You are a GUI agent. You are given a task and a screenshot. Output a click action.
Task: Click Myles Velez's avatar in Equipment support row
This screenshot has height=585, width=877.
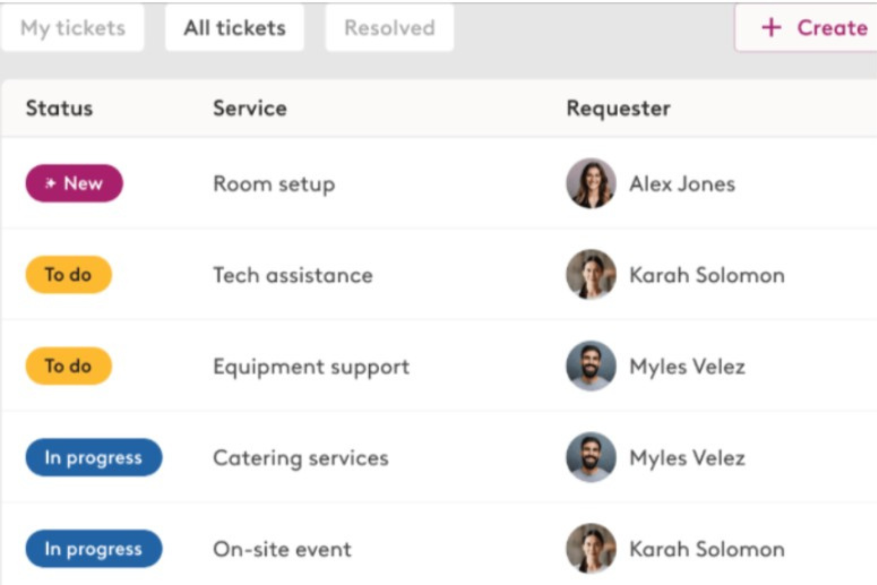[591, 366]
